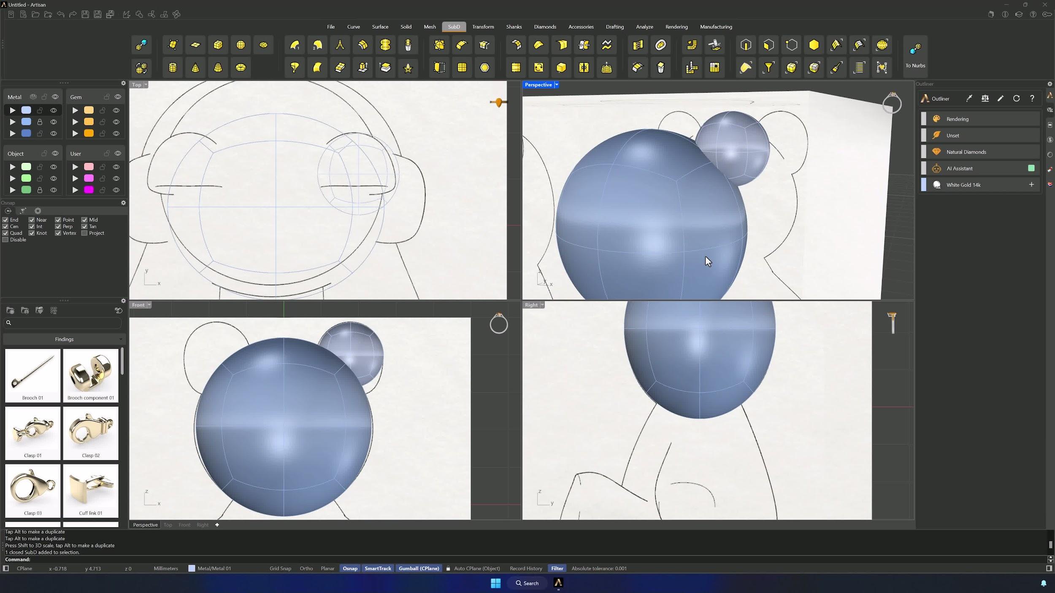Click the taskbar notification bell
This screenshot has width=1055, height=593.
[x=1043, y=583]
